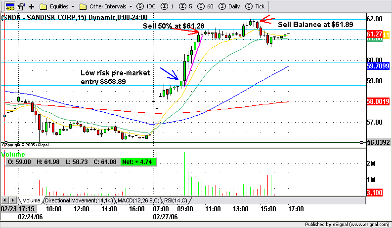Click the C: 61.08 close value

[105, 162]
